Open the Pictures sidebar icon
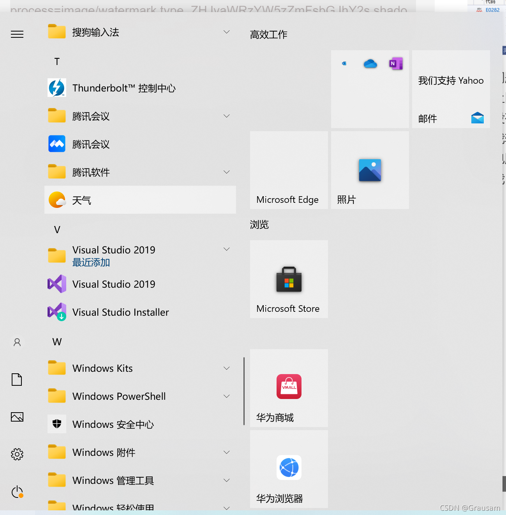Viewport: 506px width, 515px height. click(17, 417)
